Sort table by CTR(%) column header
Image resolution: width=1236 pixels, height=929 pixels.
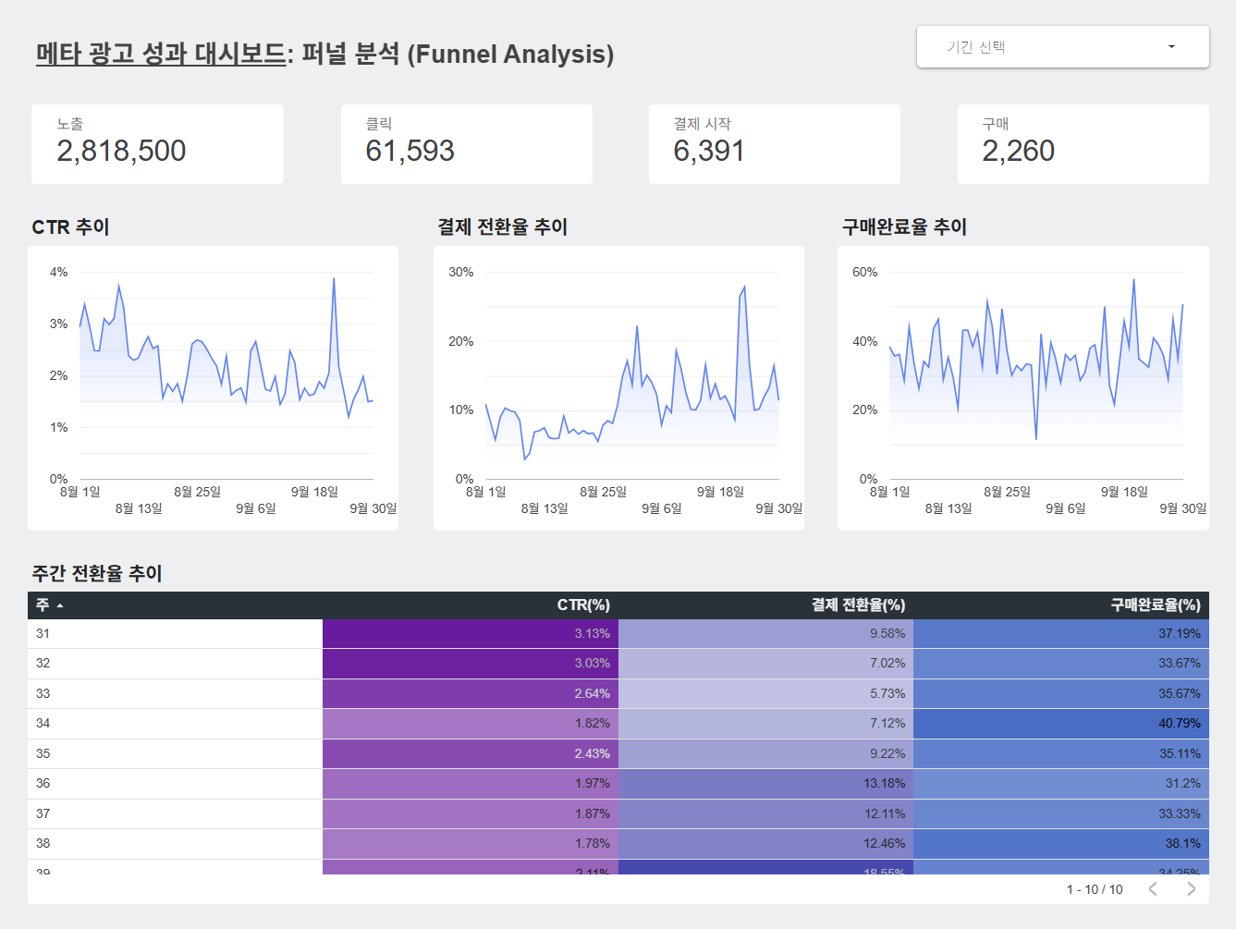(582, 605)
